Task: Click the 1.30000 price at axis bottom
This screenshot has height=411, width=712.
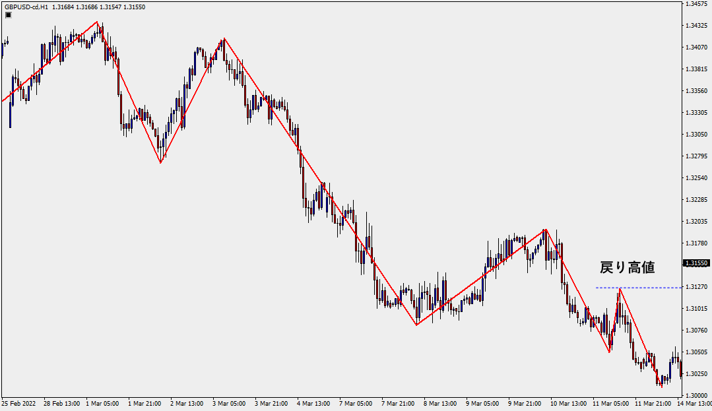Action: click(x=697, y=395)
